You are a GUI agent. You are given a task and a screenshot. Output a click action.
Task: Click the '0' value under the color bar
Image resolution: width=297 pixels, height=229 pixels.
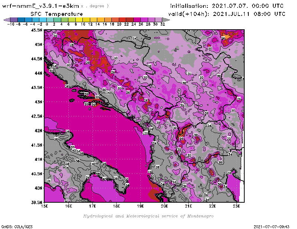(x=47, y=24)
